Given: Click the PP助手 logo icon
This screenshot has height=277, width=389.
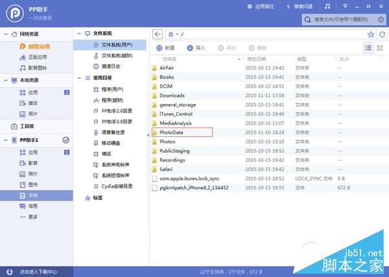Looking at the screenshot, I should coord(15,14).
